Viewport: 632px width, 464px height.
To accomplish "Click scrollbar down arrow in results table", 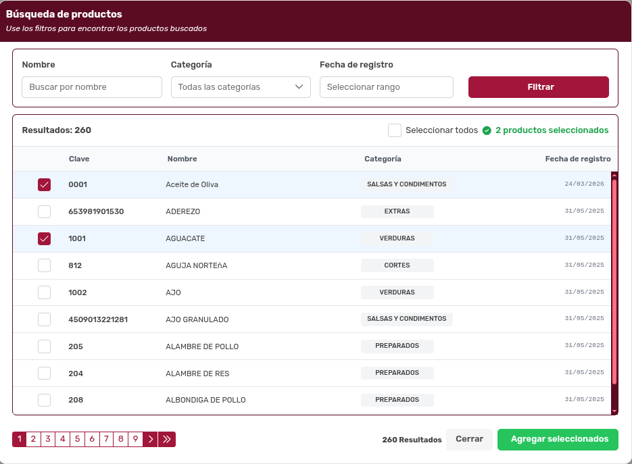I will 614,410.
